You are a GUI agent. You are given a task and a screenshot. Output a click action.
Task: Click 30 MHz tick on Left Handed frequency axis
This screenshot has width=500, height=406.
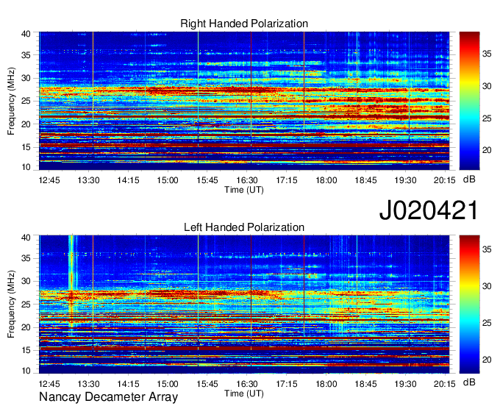coord(26,281)
